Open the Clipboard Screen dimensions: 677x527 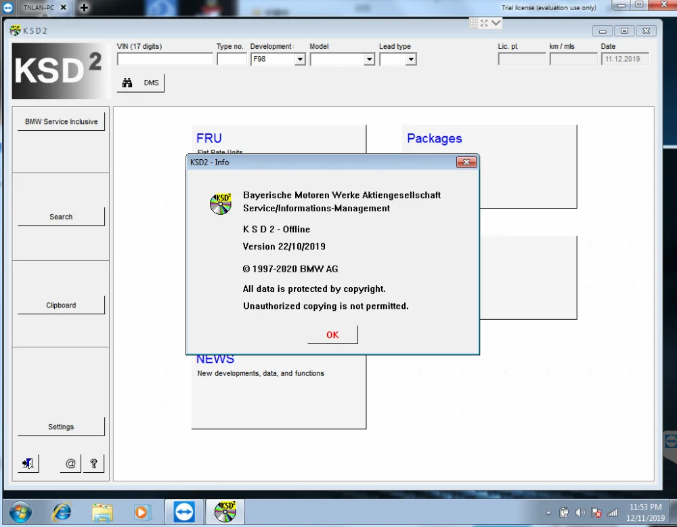62,305
